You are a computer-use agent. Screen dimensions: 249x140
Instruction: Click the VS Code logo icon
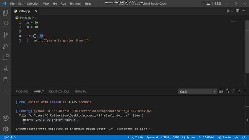[x=4, y=3]
